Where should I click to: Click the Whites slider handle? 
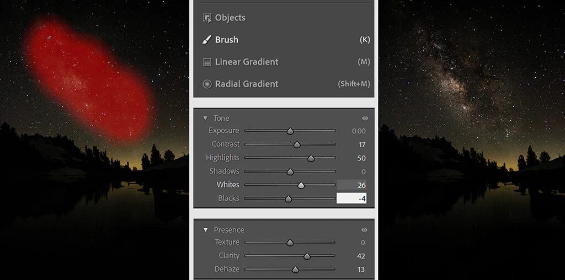tap(301, 185)
